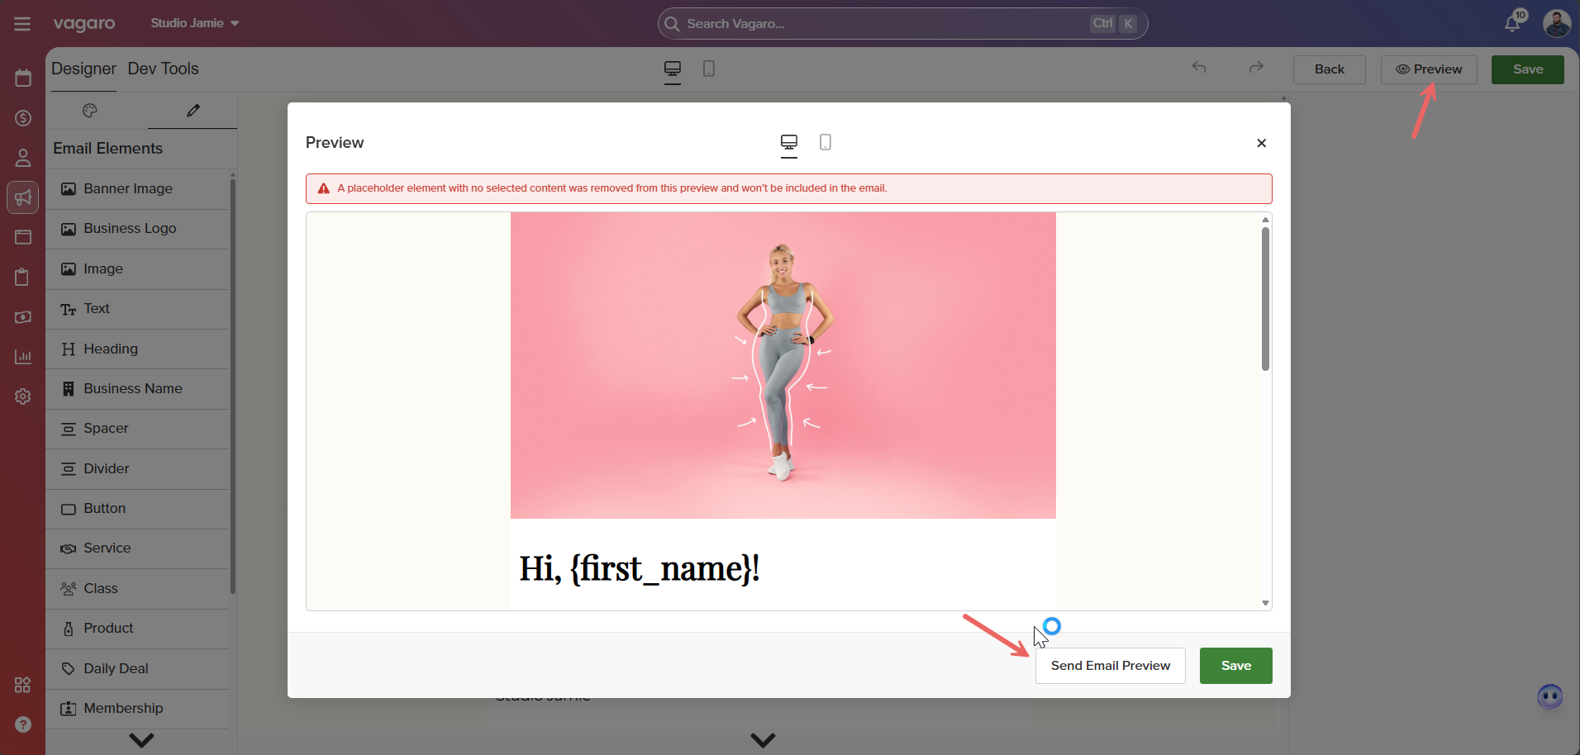Select the Class element
Viewport: 1580px width, 755px height.
pos(137,589)
